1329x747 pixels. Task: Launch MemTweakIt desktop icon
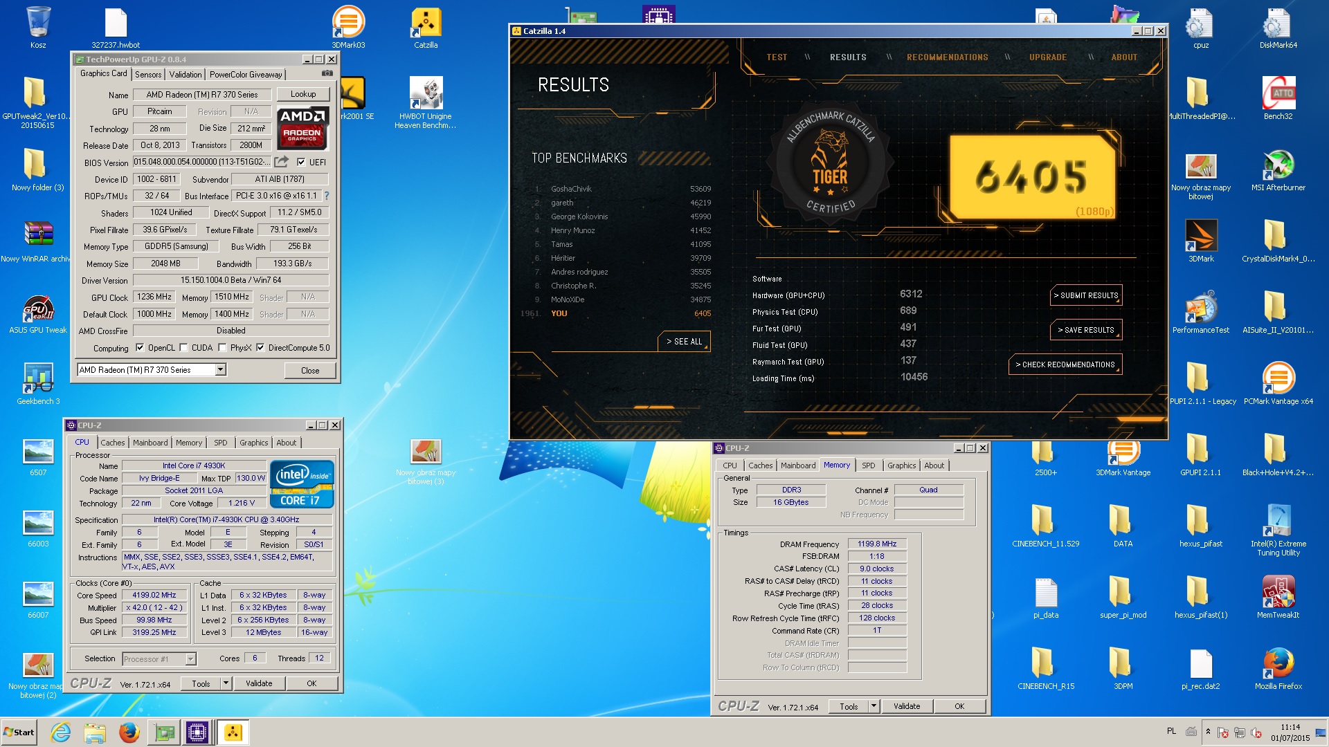click(1278, 598)
